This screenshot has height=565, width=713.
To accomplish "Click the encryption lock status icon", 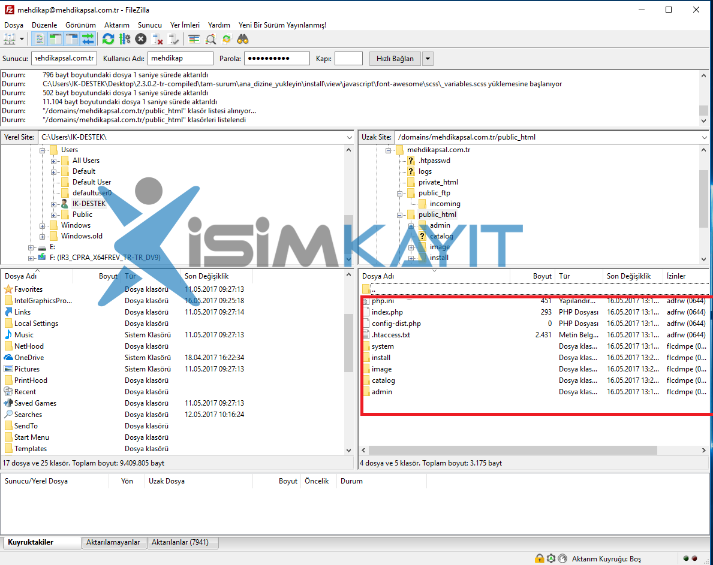I will (x=539, y=558).
